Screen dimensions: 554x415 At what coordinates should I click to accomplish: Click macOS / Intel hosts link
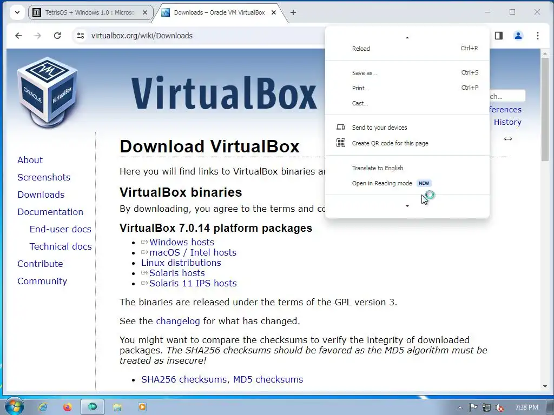[193, 252]
